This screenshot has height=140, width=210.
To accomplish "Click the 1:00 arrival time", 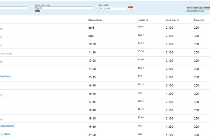I will pyautogui.click(x=140, y=126).
